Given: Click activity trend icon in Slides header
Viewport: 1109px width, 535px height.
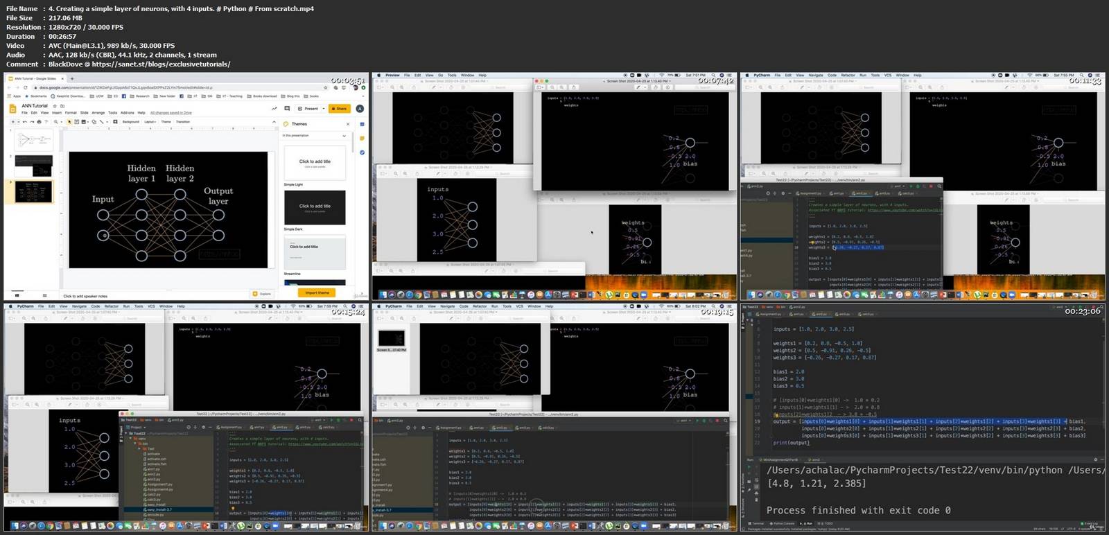Looking at the screenshot, I should [x=274, y=109].
